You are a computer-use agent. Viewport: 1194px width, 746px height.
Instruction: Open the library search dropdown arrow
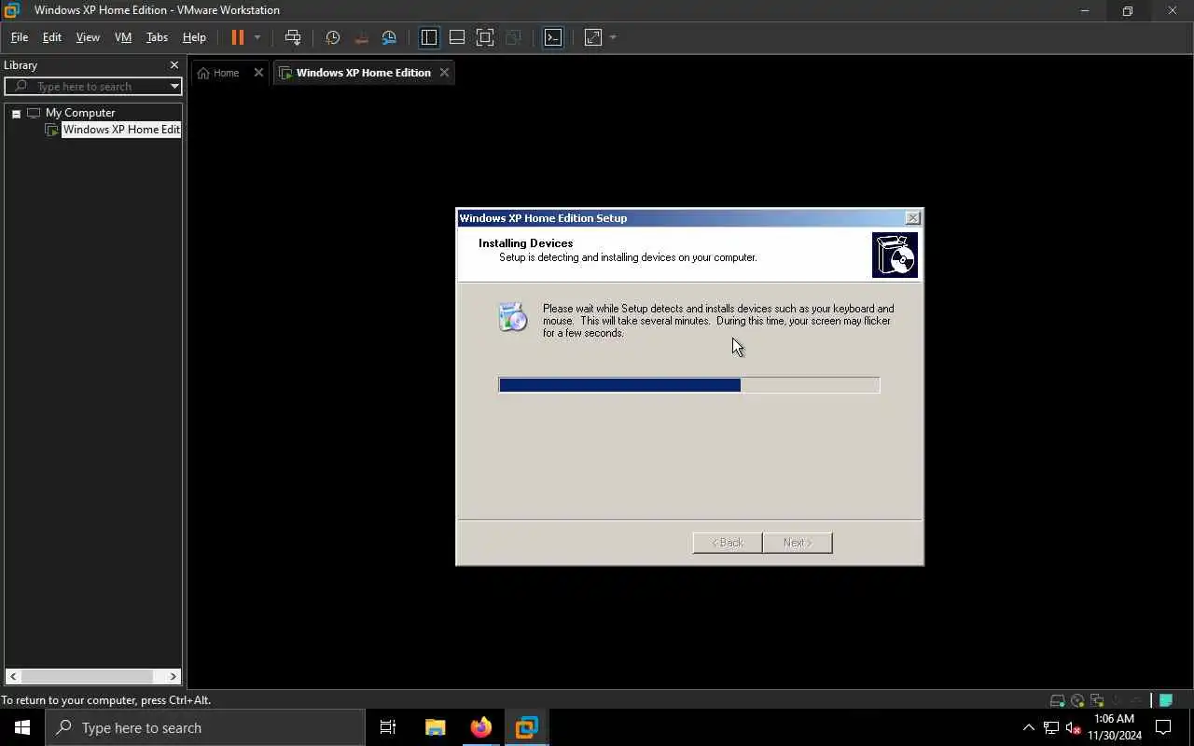point(174,86)
